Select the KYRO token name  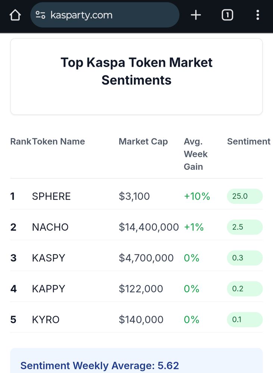pyautogui.click(x=46, y=320)
